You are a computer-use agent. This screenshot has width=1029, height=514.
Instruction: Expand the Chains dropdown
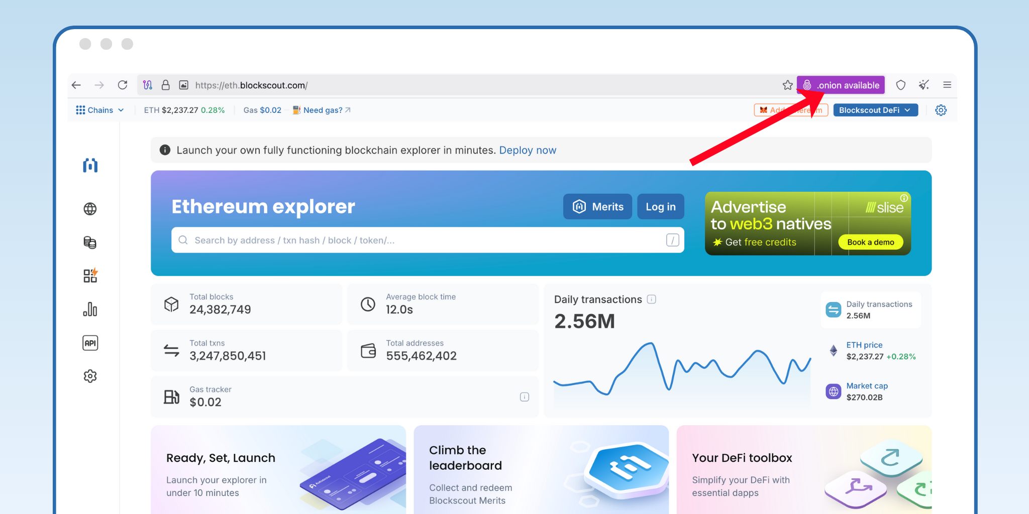(100, 110)
